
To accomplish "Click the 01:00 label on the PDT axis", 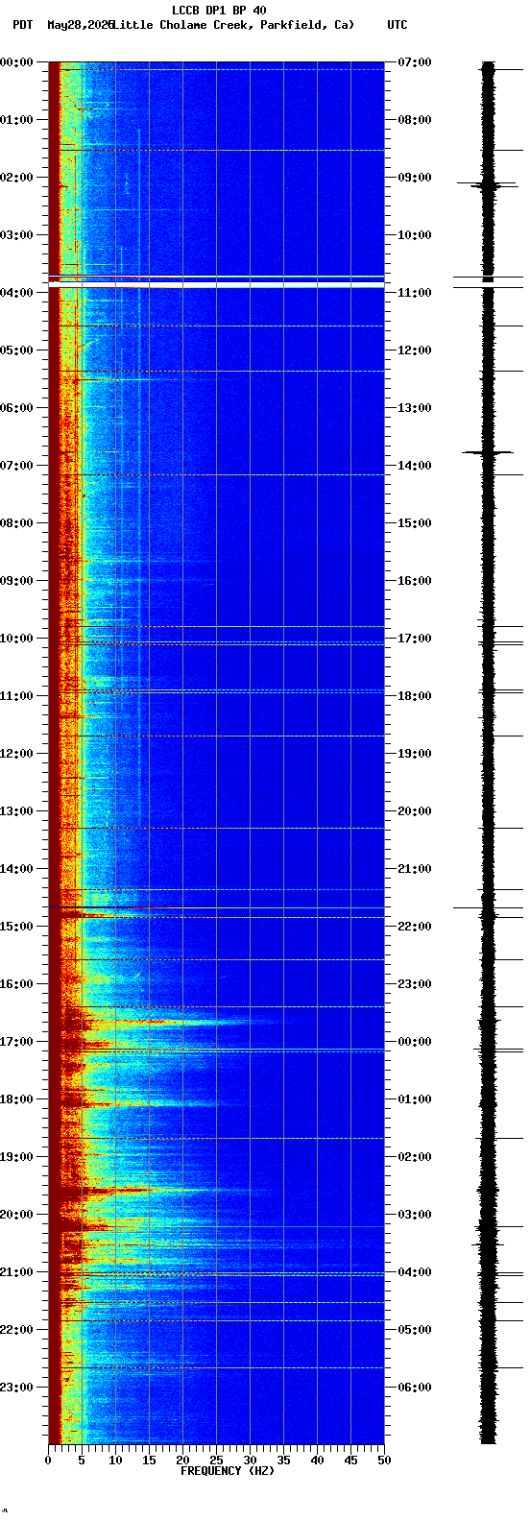I will point(17,120).
